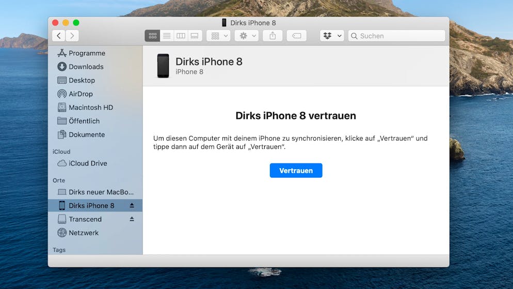Select Macintosh HD in sidebar
Screen dimensions: 513x289
pyautogui.click(x=95, y=108)
